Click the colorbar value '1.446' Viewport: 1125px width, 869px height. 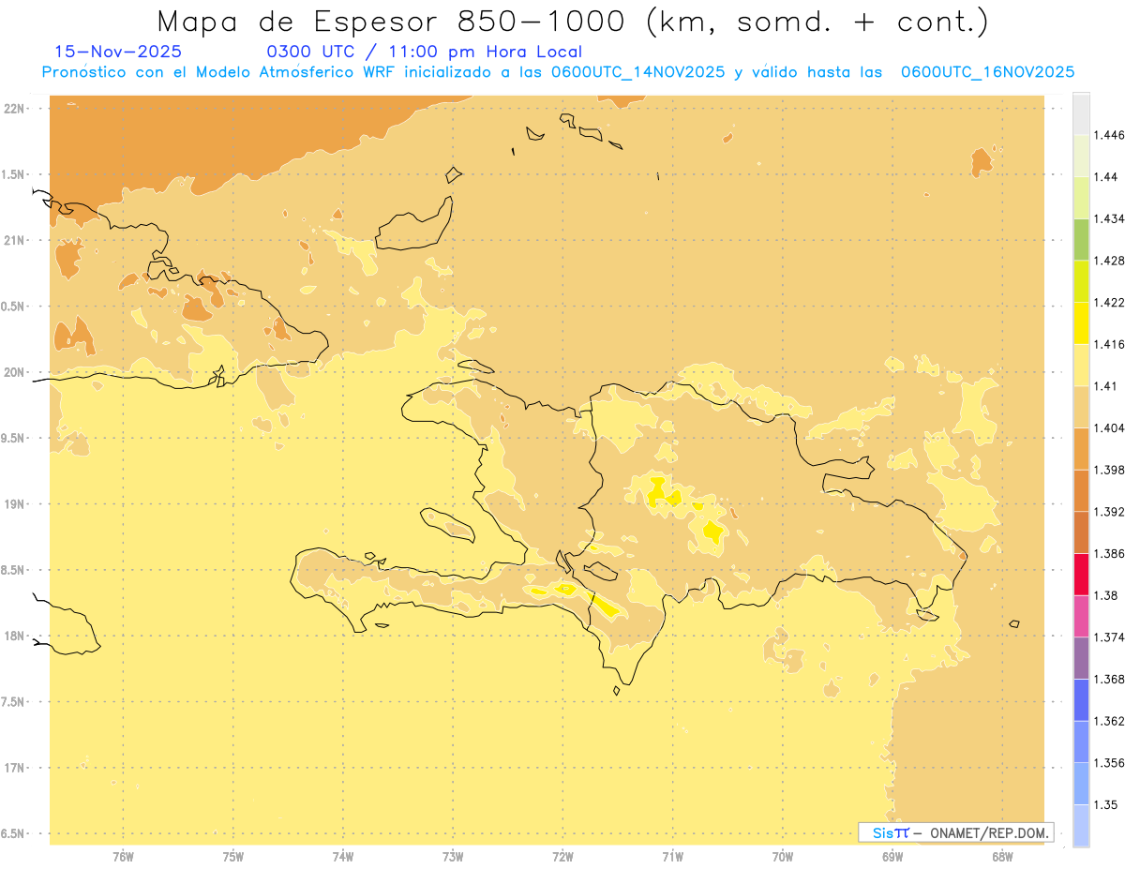tap(1110, 135)
